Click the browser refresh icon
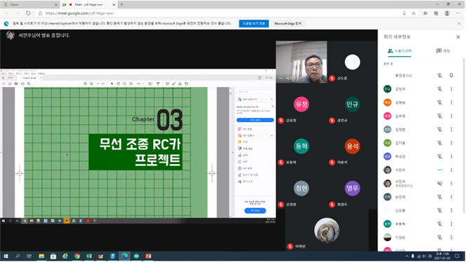 tap(28, 13)
